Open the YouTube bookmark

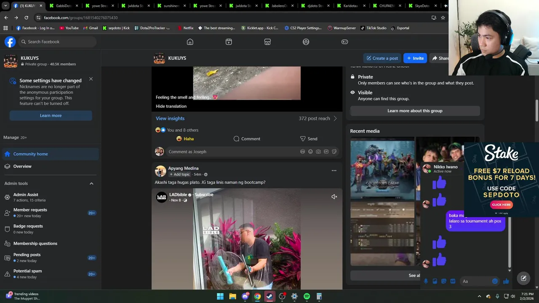click(69, 28)
